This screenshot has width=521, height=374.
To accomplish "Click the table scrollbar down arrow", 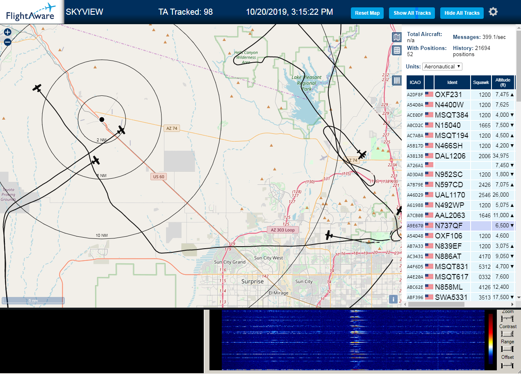I will pos(518,297).
